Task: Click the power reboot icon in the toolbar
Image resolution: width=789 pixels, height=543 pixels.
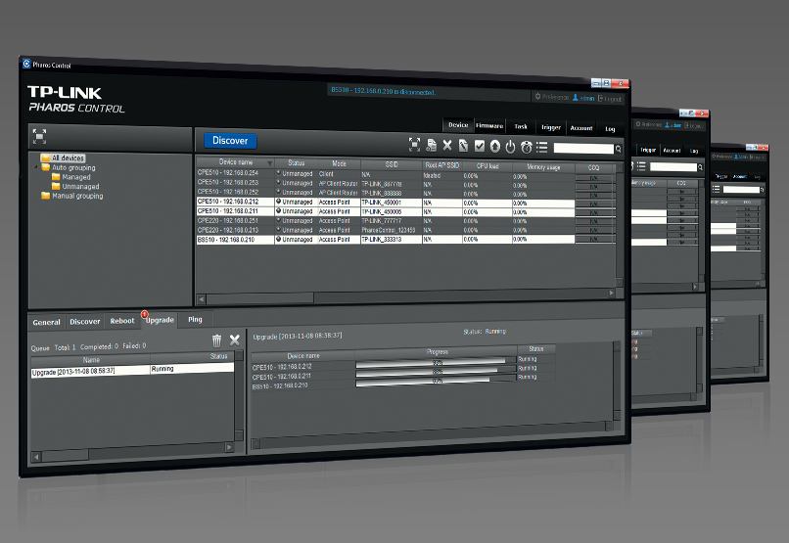Action: coord(510,147)
